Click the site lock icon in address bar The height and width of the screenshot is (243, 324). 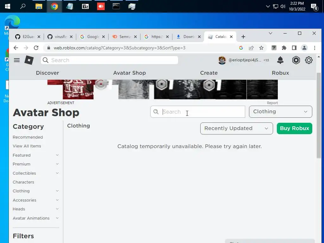[x=49, y=48]
